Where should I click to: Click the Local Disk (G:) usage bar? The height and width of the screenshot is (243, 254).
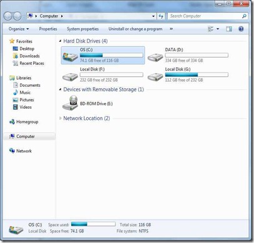point(197,74)
